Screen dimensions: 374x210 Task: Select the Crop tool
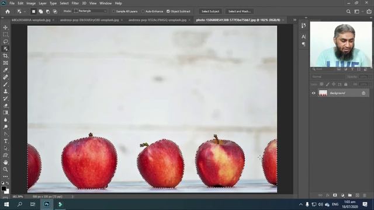pos(5,56)
